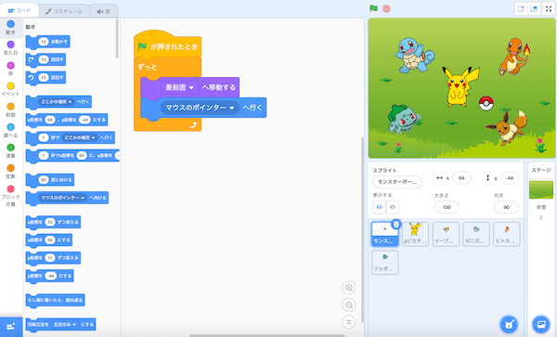Show the sprite with eye icon
The image size is (557, 337).
379,207
